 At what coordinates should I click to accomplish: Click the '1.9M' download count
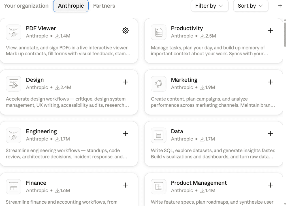(210, 88)
